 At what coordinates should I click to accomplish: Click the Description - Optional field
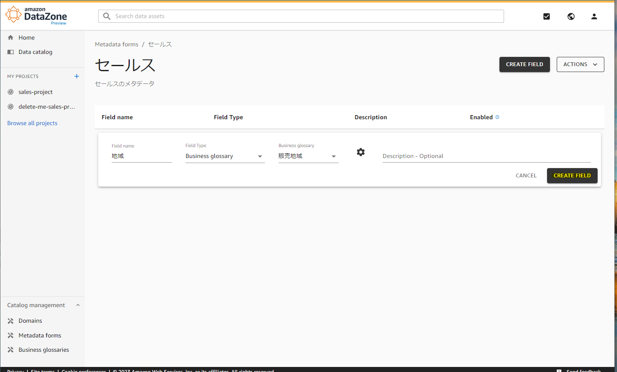coord(487,156)
